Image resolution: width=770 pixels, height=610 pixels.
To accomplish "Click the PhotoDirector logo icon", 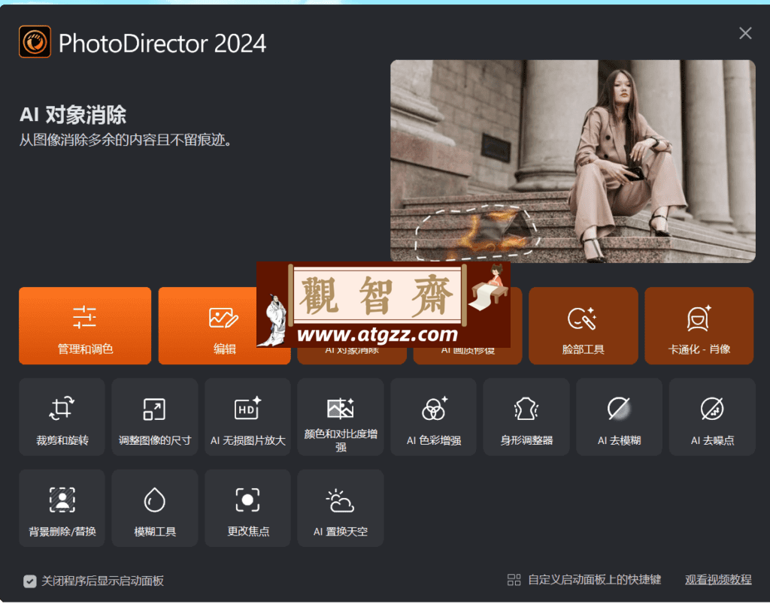I will click(x=35, y=42).
